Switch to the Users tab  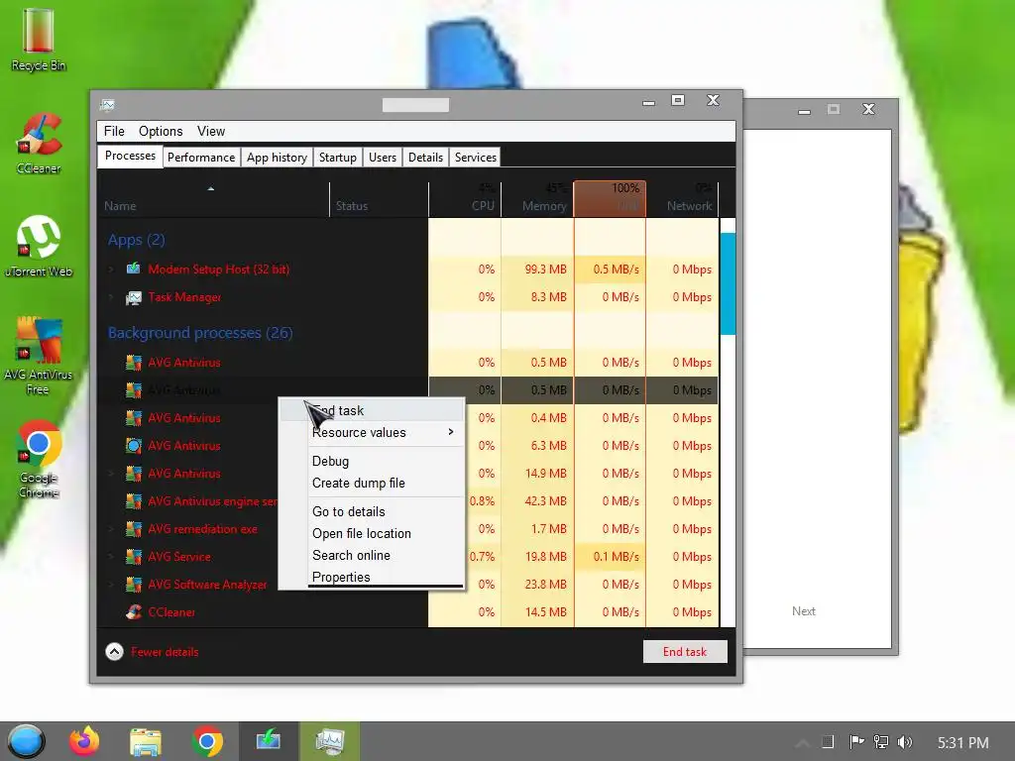(383, 158)
